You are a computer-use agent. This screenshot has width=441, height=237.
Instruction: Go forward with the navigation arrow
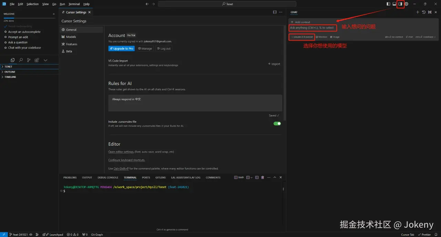point(153,4)
